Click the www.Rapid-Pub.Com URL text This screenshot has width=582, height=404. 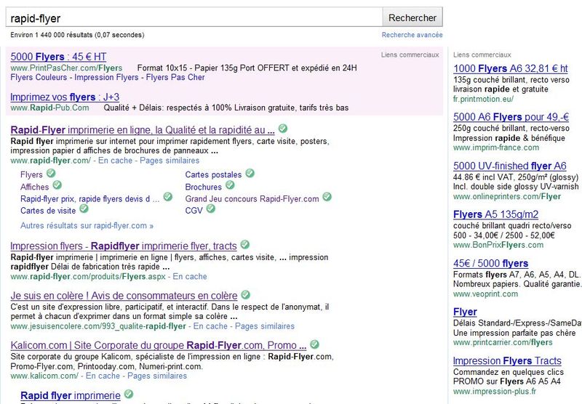49,108
